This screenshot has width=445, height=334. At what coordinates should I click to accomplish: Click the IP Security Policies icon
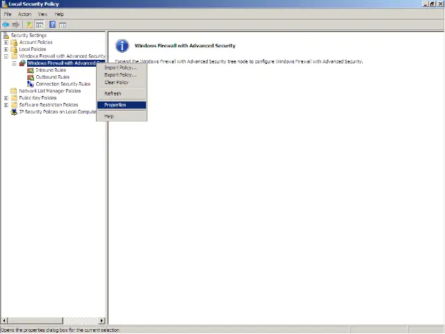14,112
